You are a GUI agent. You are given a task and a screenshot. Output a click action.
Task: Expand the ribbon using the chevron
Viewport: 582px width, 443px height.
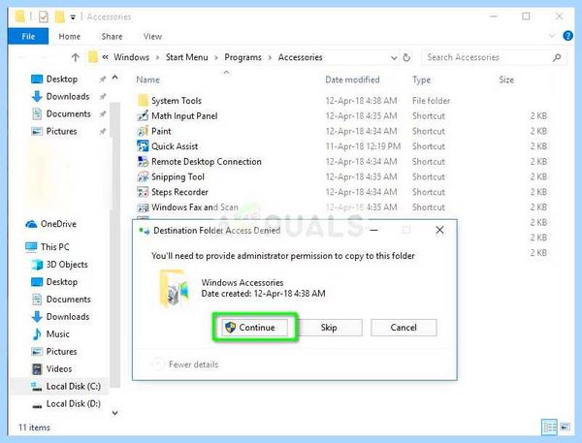(552, 36)
